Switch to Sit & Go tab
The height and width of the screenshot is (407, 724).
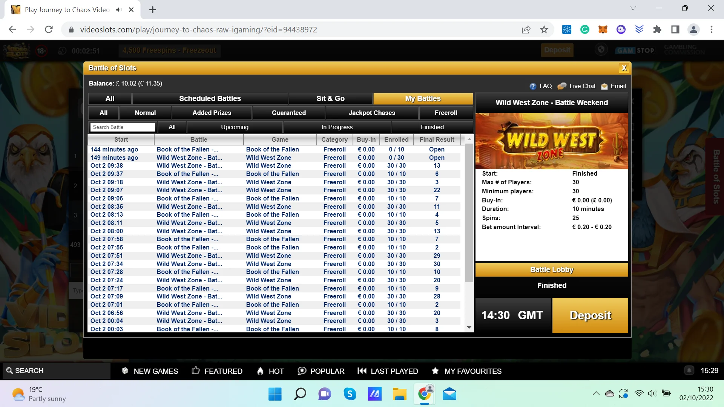click(330, 99)
